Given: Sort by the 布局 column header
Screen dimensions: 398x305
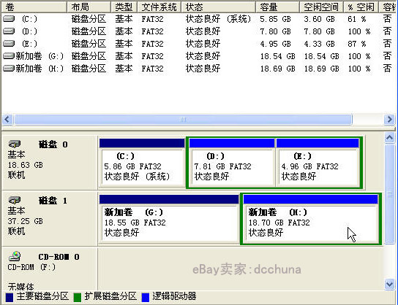Looking at the screenshot, I should 89,7.
